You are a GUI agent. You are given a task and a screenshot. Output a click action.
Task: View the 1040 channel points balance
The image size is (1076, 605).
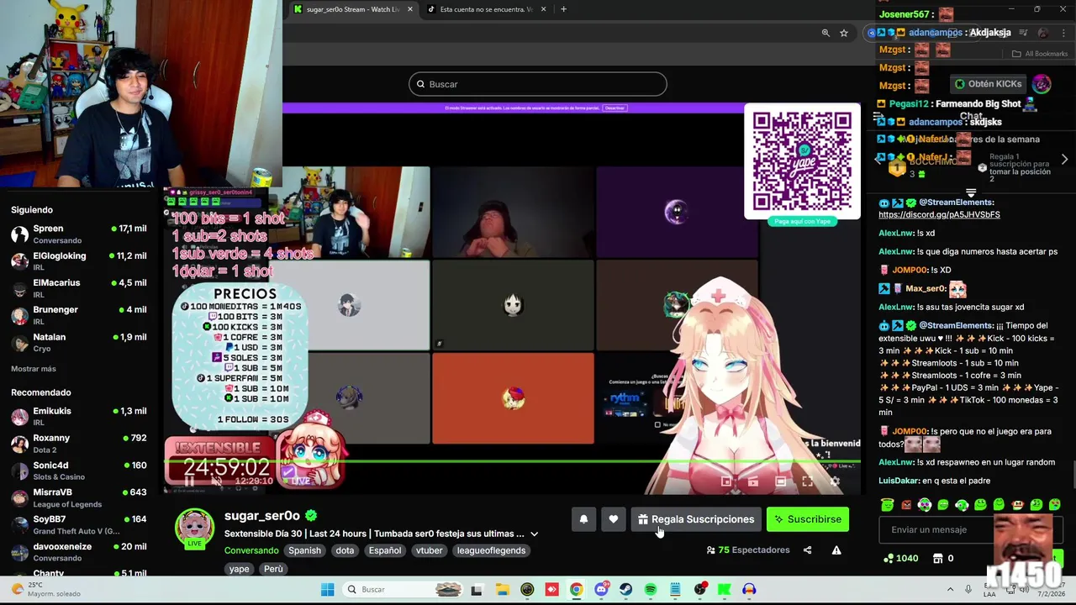pyautogui.click(x=900, y=558)
